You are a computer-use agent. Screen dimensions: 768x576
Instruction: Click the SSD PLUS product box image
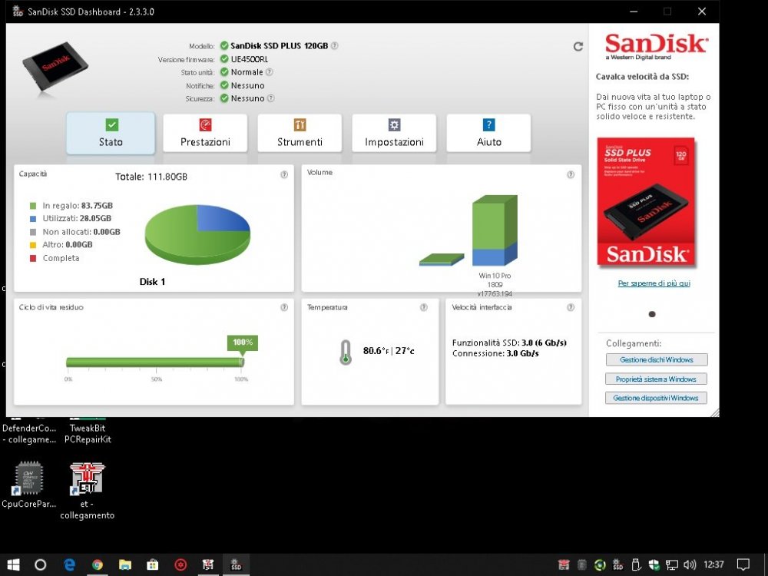pos(646,202)
